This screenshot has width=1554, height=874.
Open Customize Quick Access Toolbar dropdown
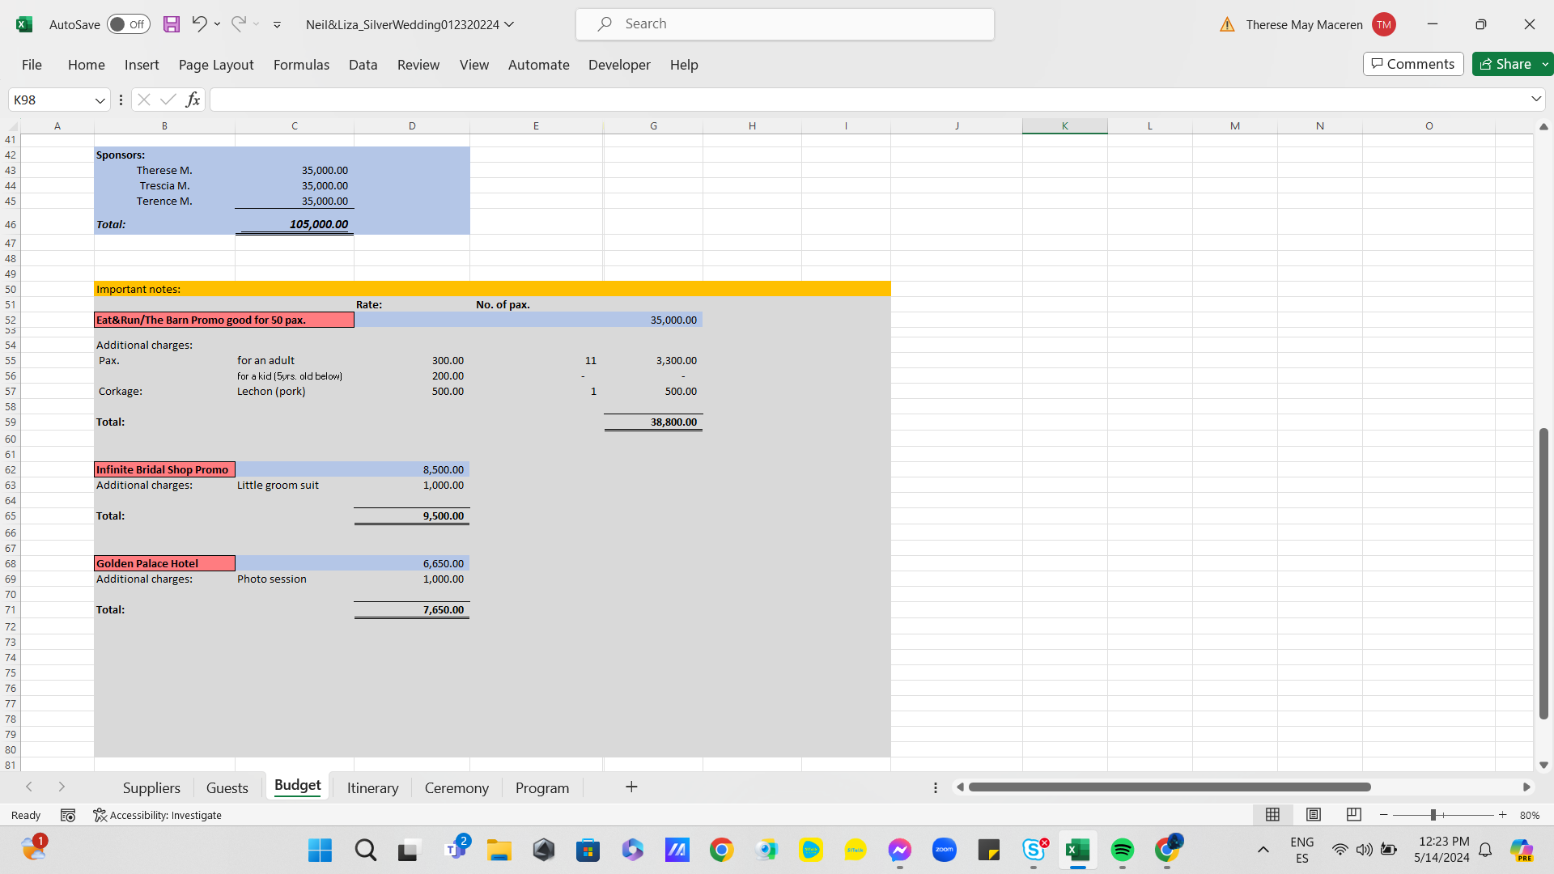coord(277,25)
